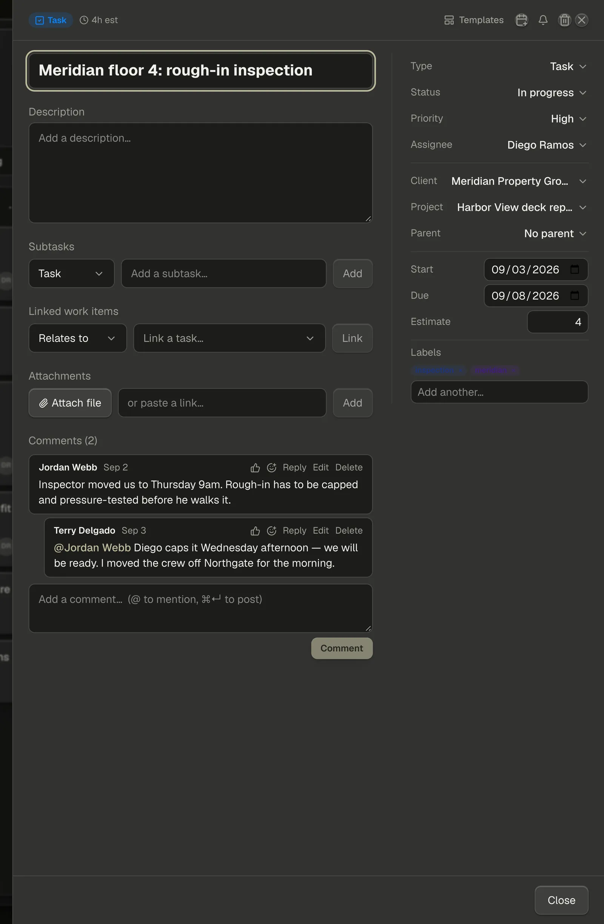Image resolution: width=604 pixels, height=924 pixels.
Task: Open the Client dropdown
Action: tap(519, 181)
